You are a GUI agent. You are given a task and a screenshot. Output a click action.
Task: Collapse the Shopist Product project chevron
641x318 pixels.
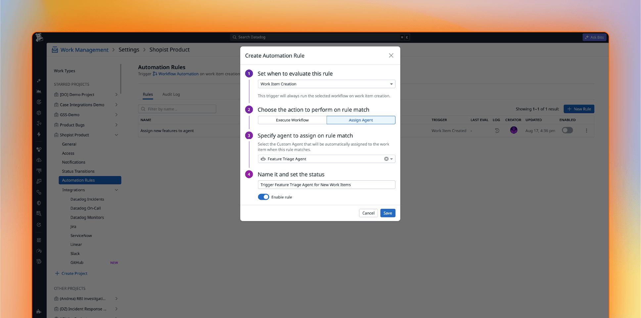pyautogui.click(x=116, y=135)
